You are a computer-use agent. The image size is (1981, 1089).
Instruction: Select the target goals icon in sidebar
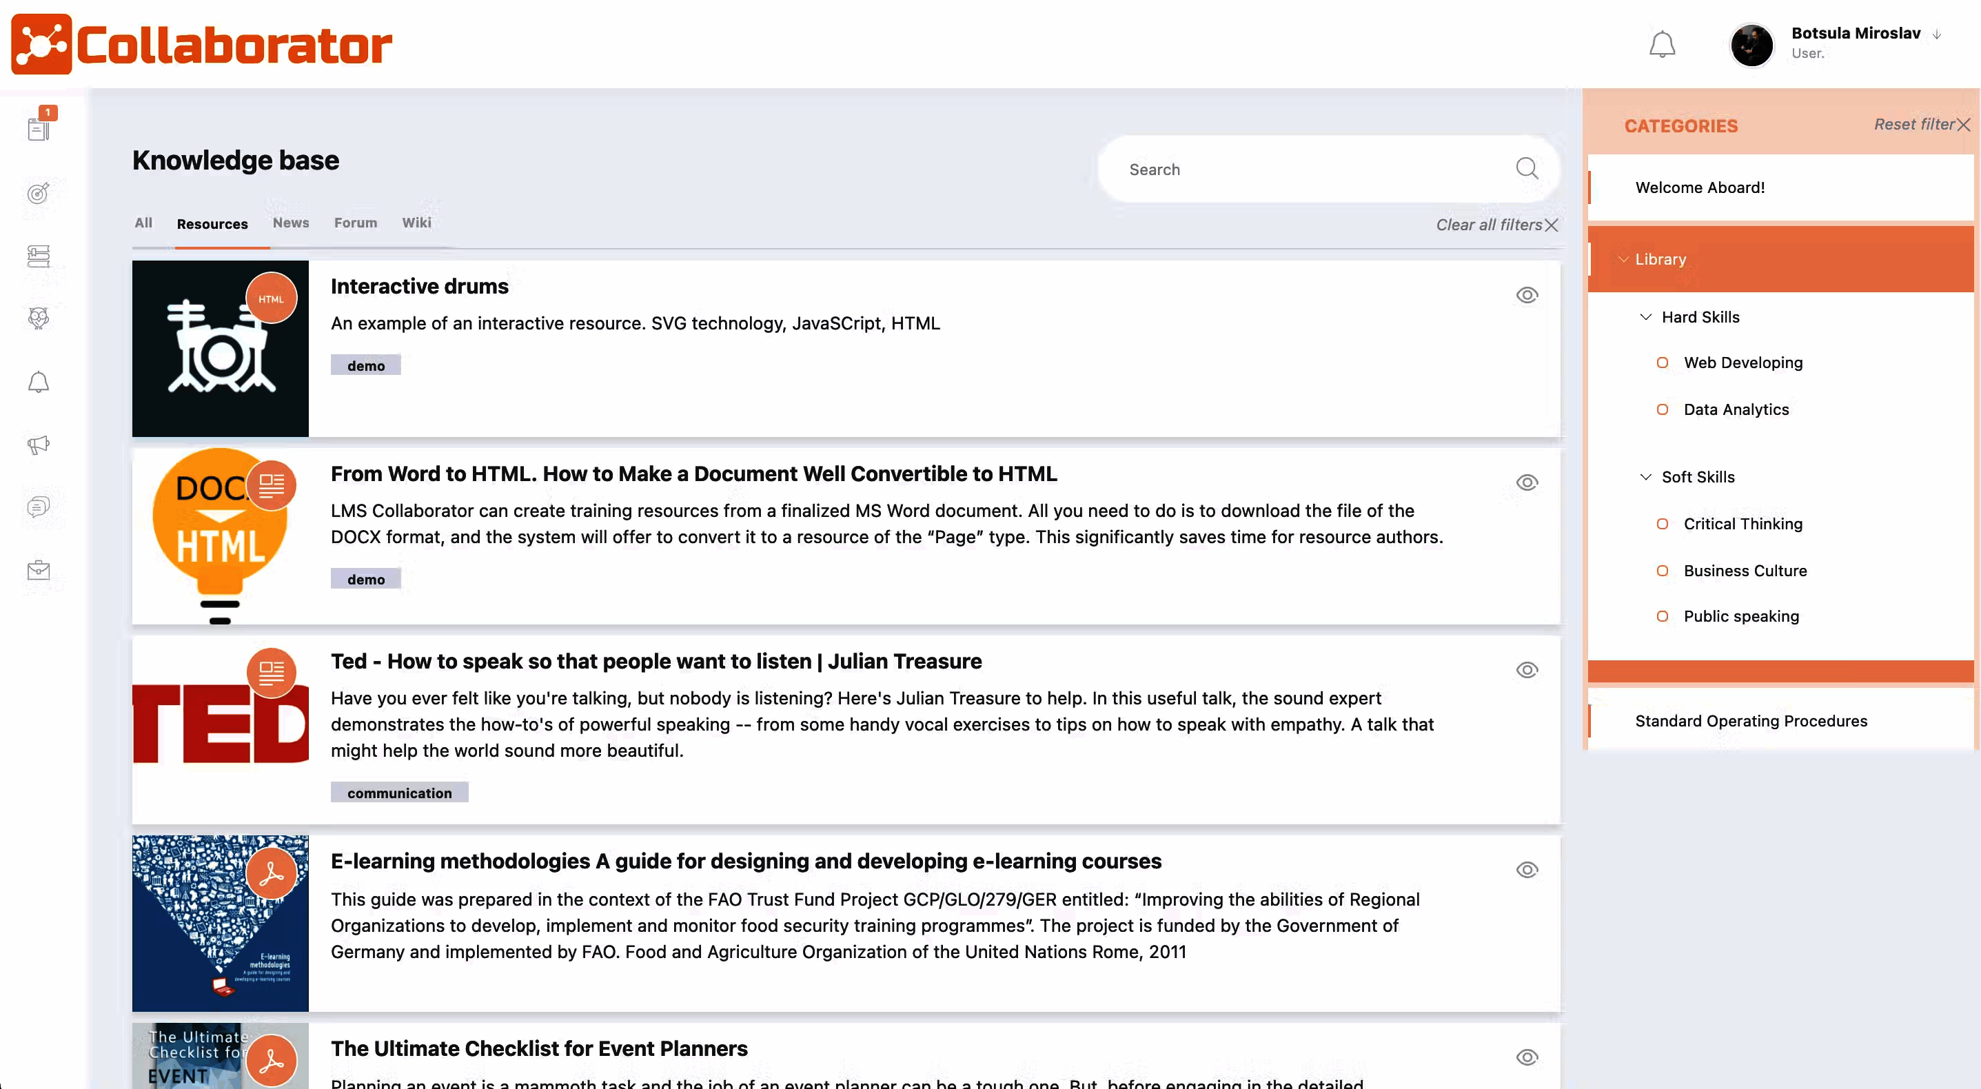pyautogui.click(x=39, y=194)
